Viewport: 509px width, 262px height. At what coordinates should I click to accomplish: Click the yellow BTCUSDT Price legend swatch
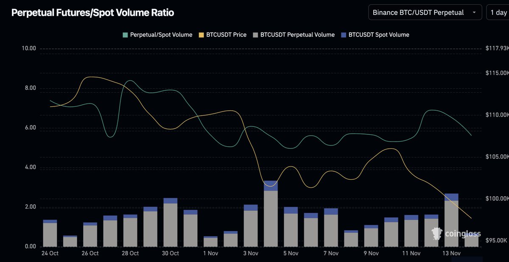coord(201,35)
